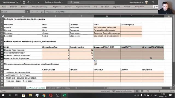Click the Undo arrow icon
The image size is (175, 98).
coord(28,2)
